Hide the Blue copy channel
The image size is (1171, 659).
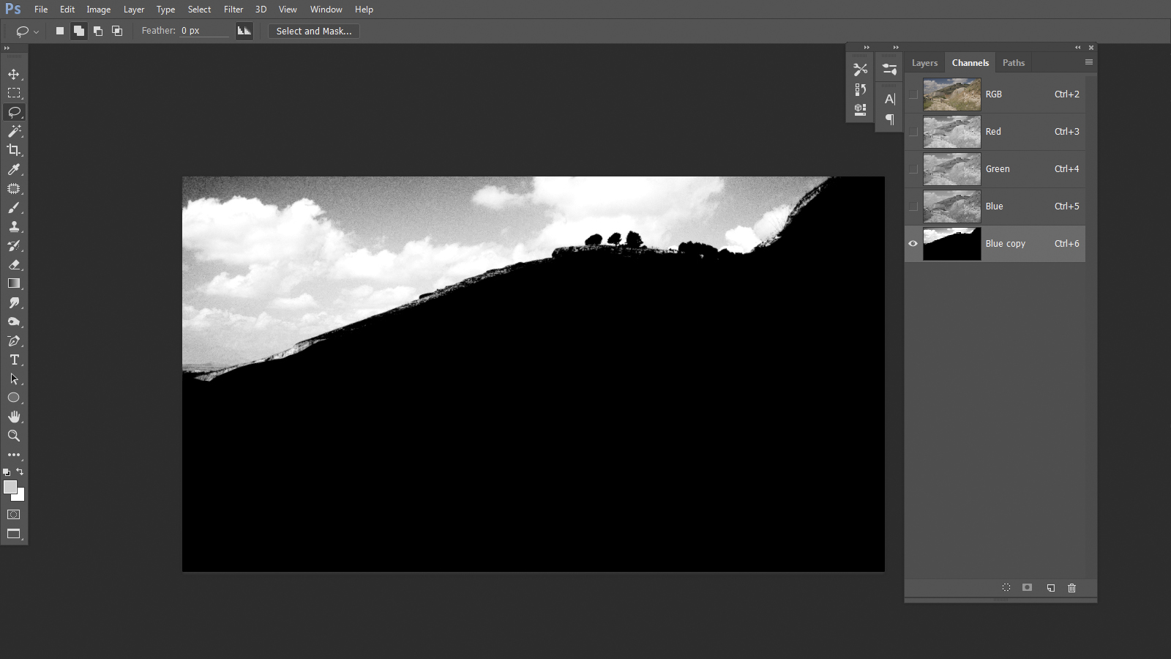(x=913, y=244)
